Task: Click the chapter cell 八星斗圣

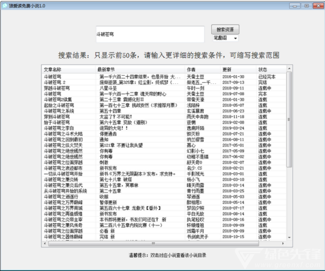Action: click(x=108, y=88)
